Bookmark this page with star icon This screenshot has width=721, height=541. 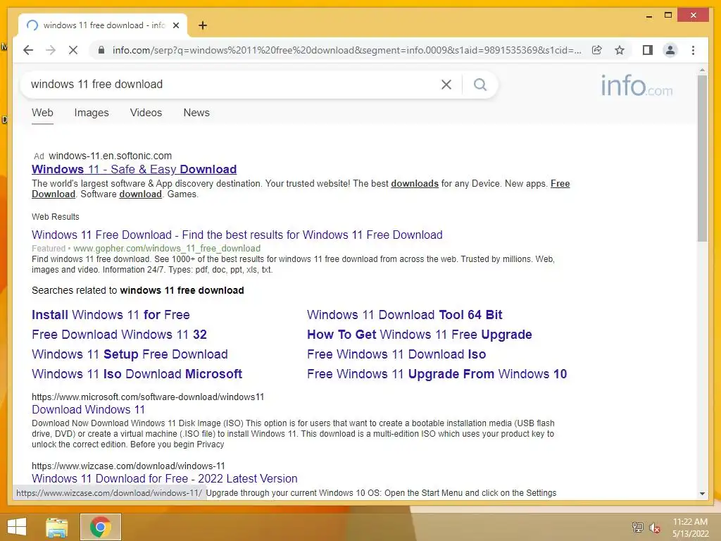click(x=620, y=50)
